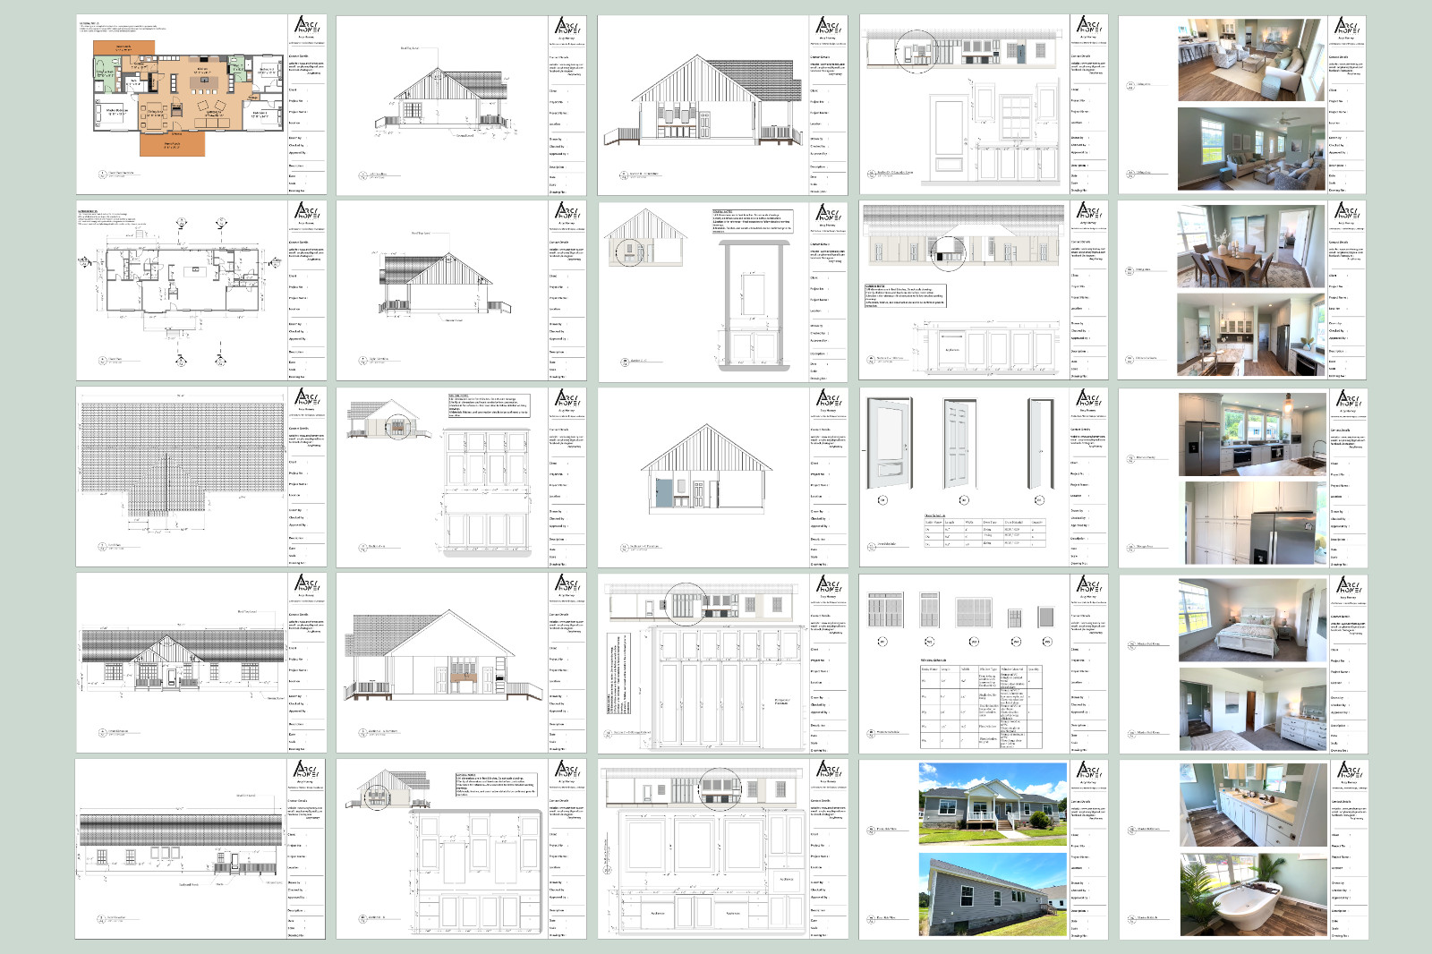The height and width of the screenshot is (954, 1432).
Task: Open the freestanding bathtub photo
Action: tap(1253, 895)
